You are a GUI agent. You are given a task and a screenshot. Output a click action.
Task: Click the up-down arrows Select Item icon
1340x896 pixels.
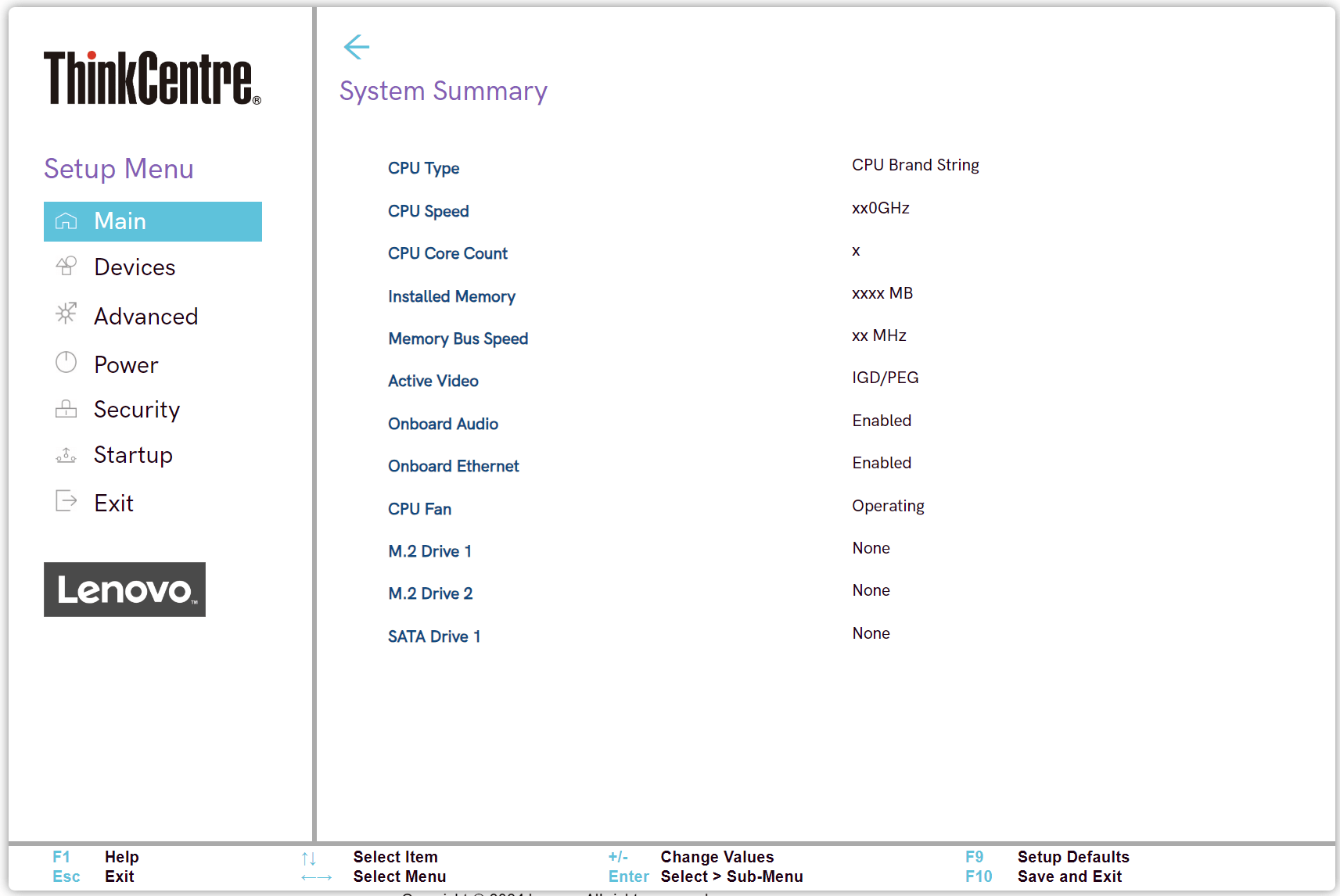[x=309, y=858]
